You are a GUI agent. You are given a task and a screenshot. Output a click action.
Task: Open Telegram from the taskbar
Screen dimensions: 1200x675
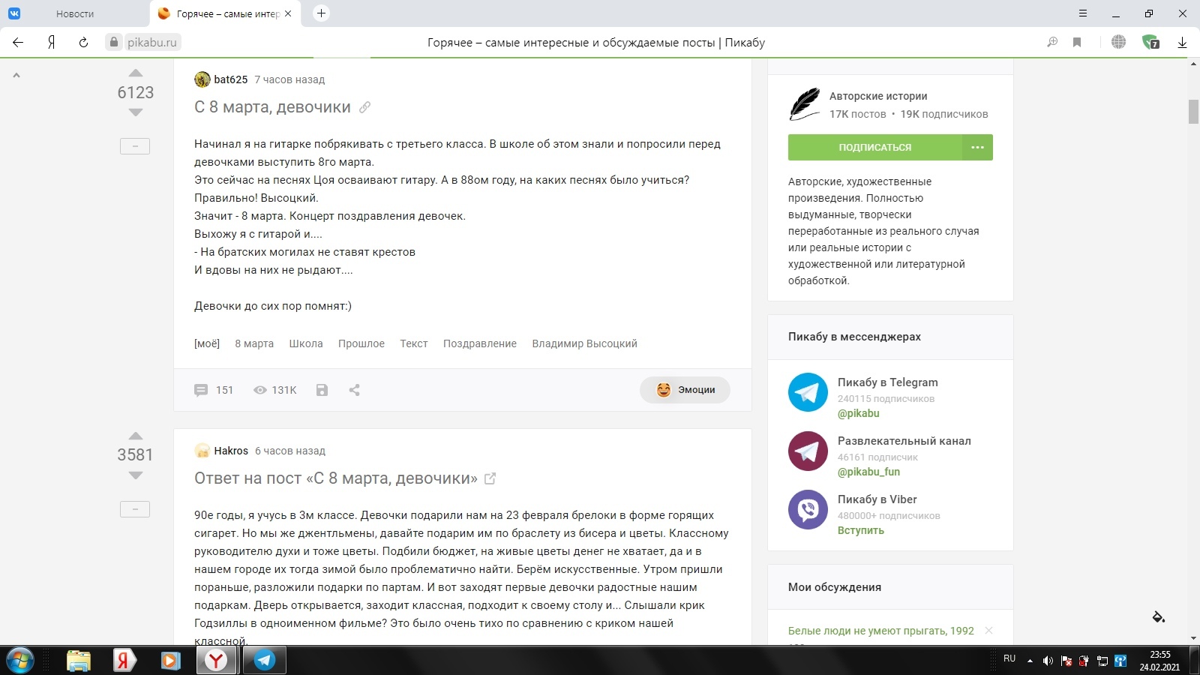pyautogui.click(x=264, y=660)
